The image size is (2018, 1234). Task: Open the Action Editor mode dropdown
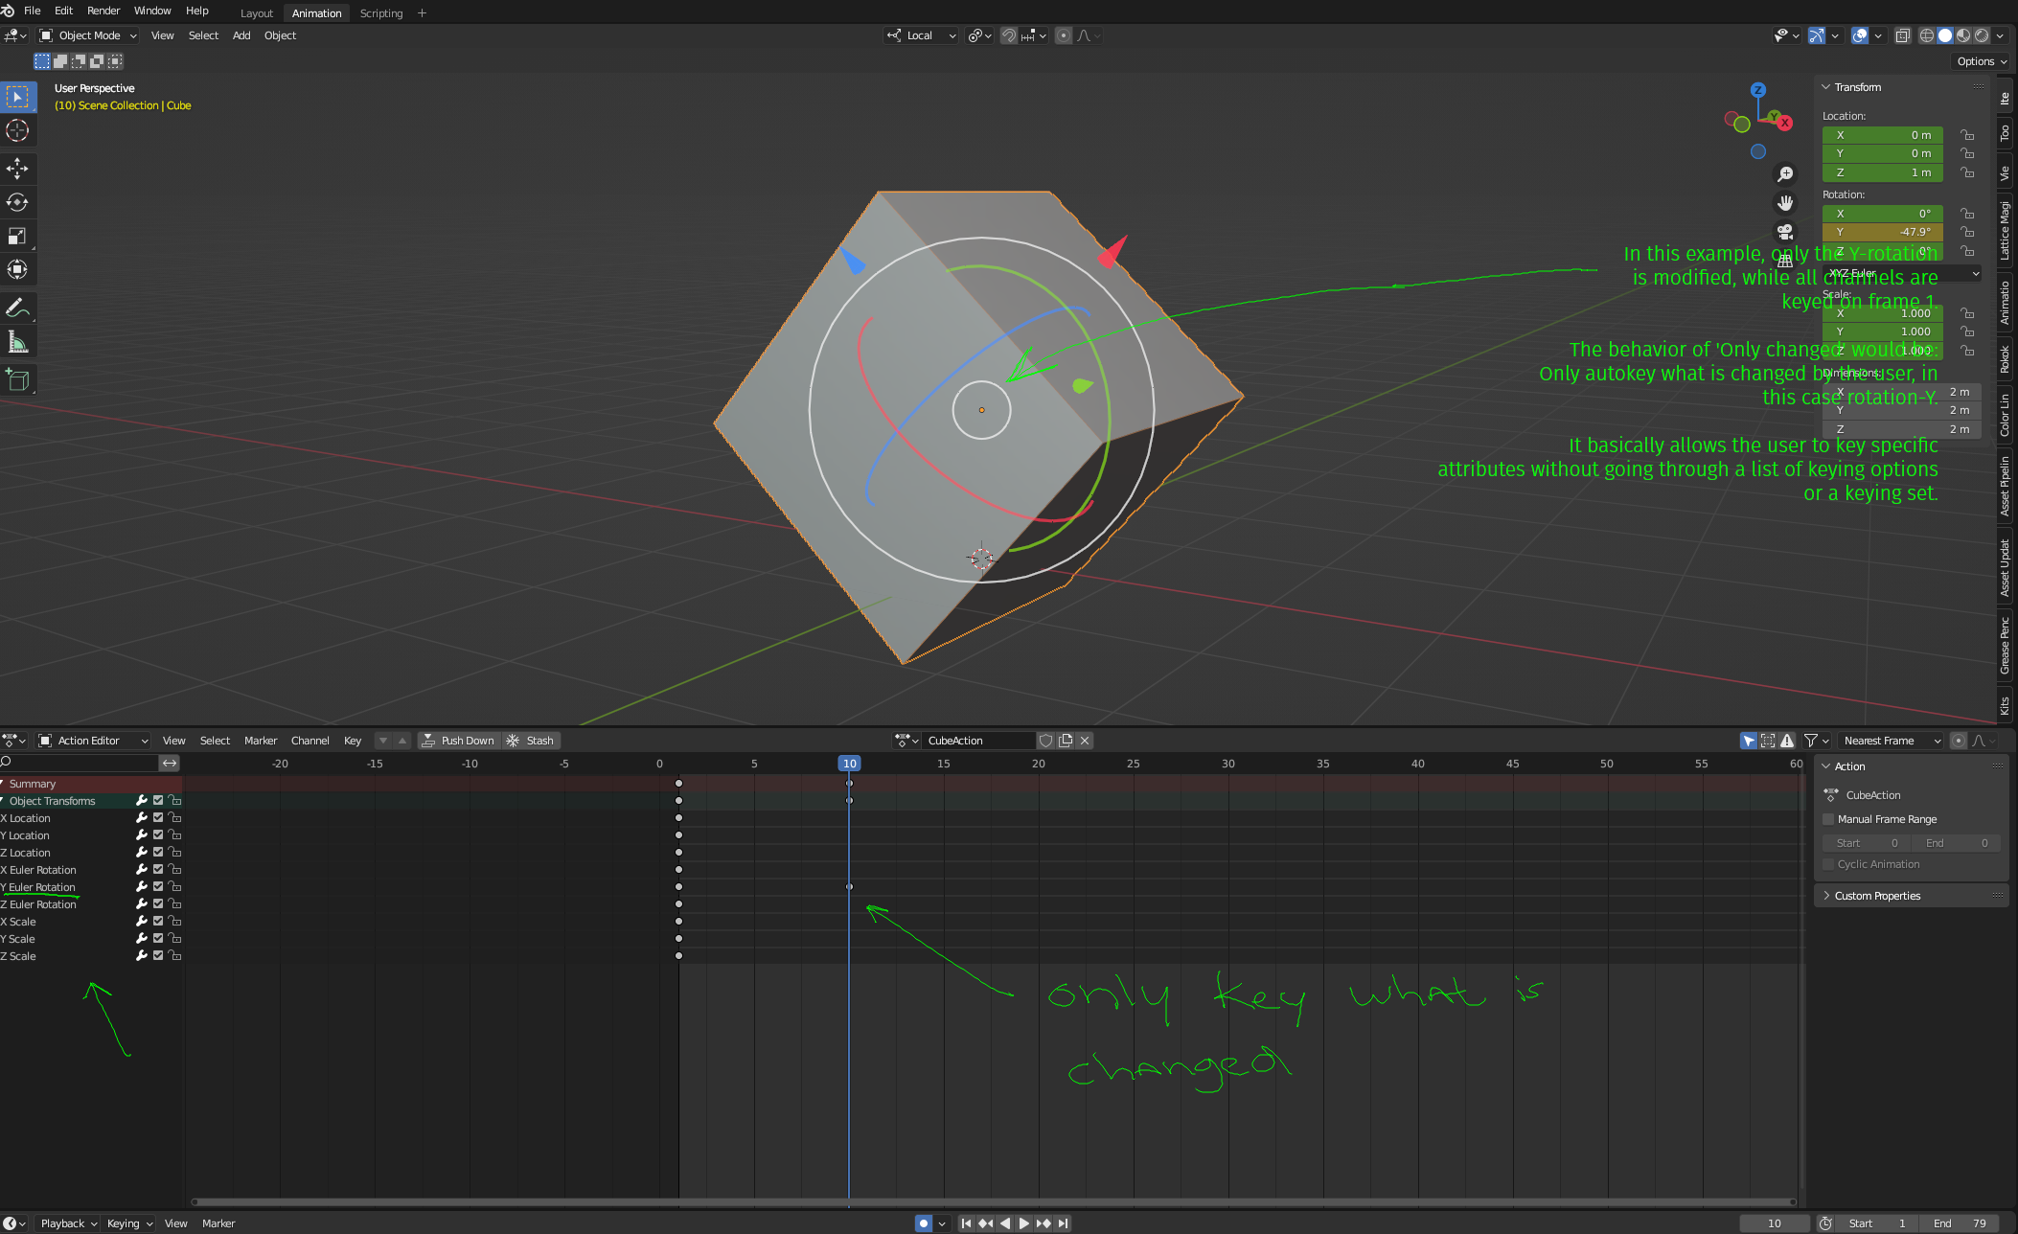click(94, 741)
